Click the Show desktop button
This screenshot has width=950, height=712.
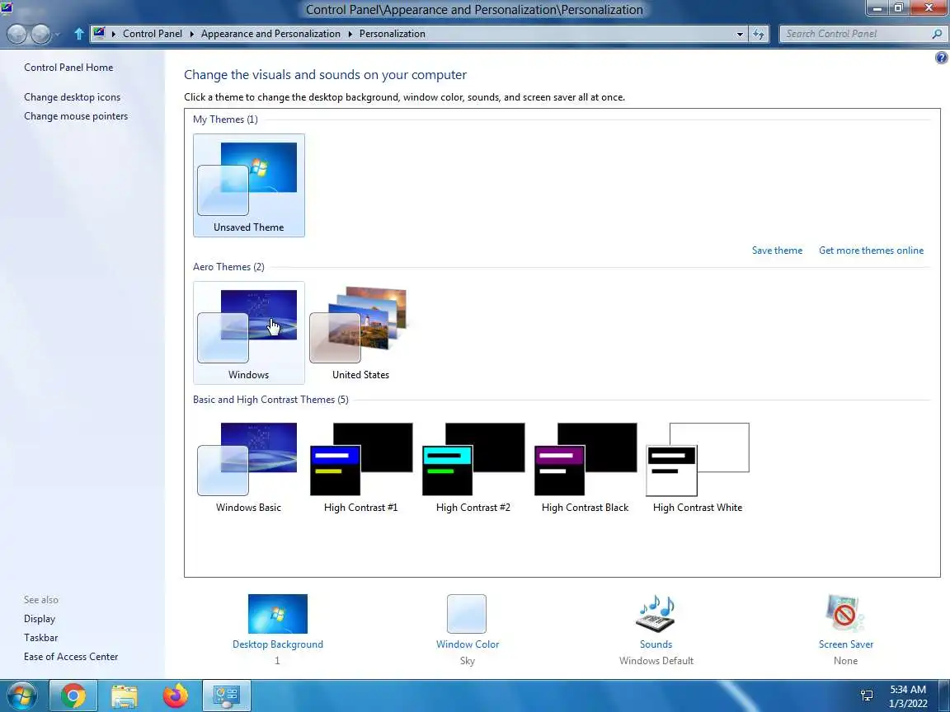tap(944, 696)
